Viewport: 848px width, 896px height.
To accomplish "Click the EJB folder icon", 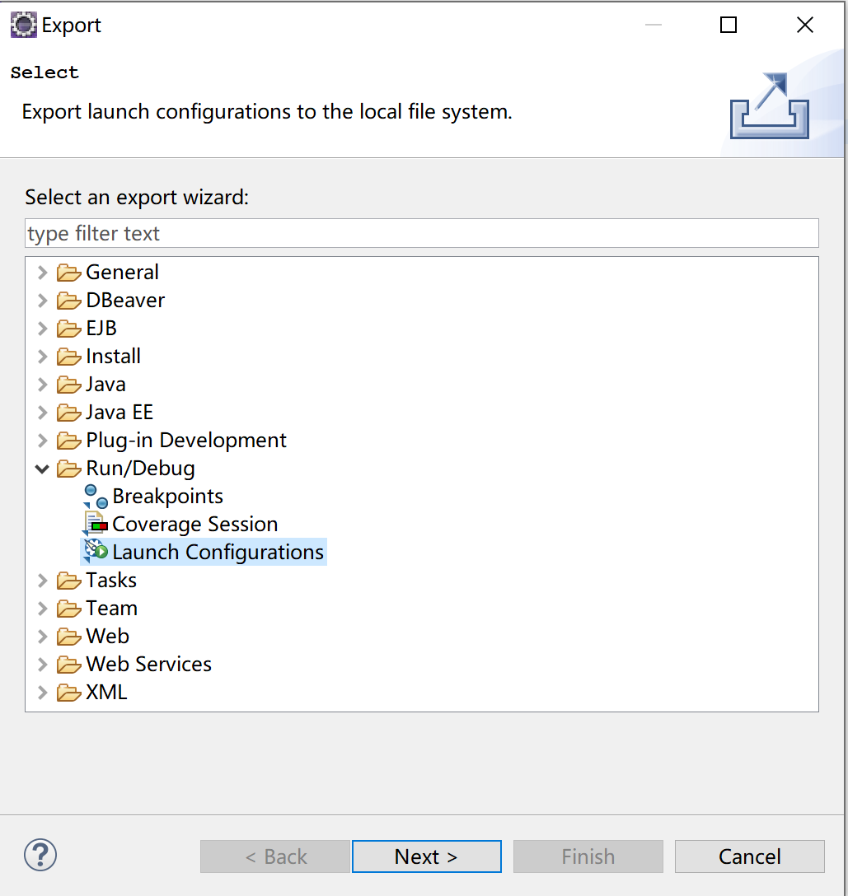I will tap(68, 329).
